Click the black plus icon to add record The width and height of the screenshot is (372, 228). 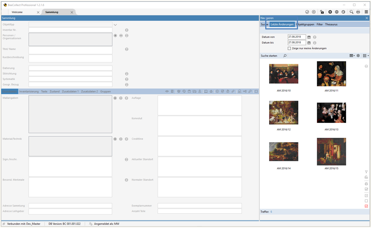tap(330, 12)
